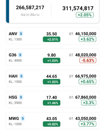Click the total market value 311,574,817
Viewport: 105px width, 130px height.
(78, 8)
